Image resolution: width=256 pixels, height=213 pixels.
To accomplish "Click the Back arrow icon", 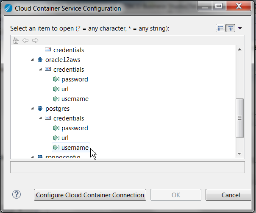I will point(25,40).
